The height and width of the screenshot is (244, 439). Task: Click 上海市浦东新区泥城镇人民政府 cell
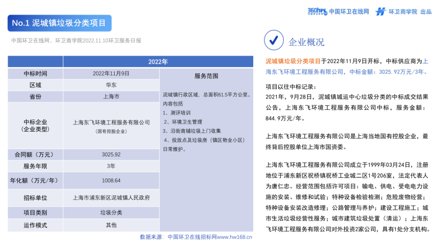coord(111,198)
